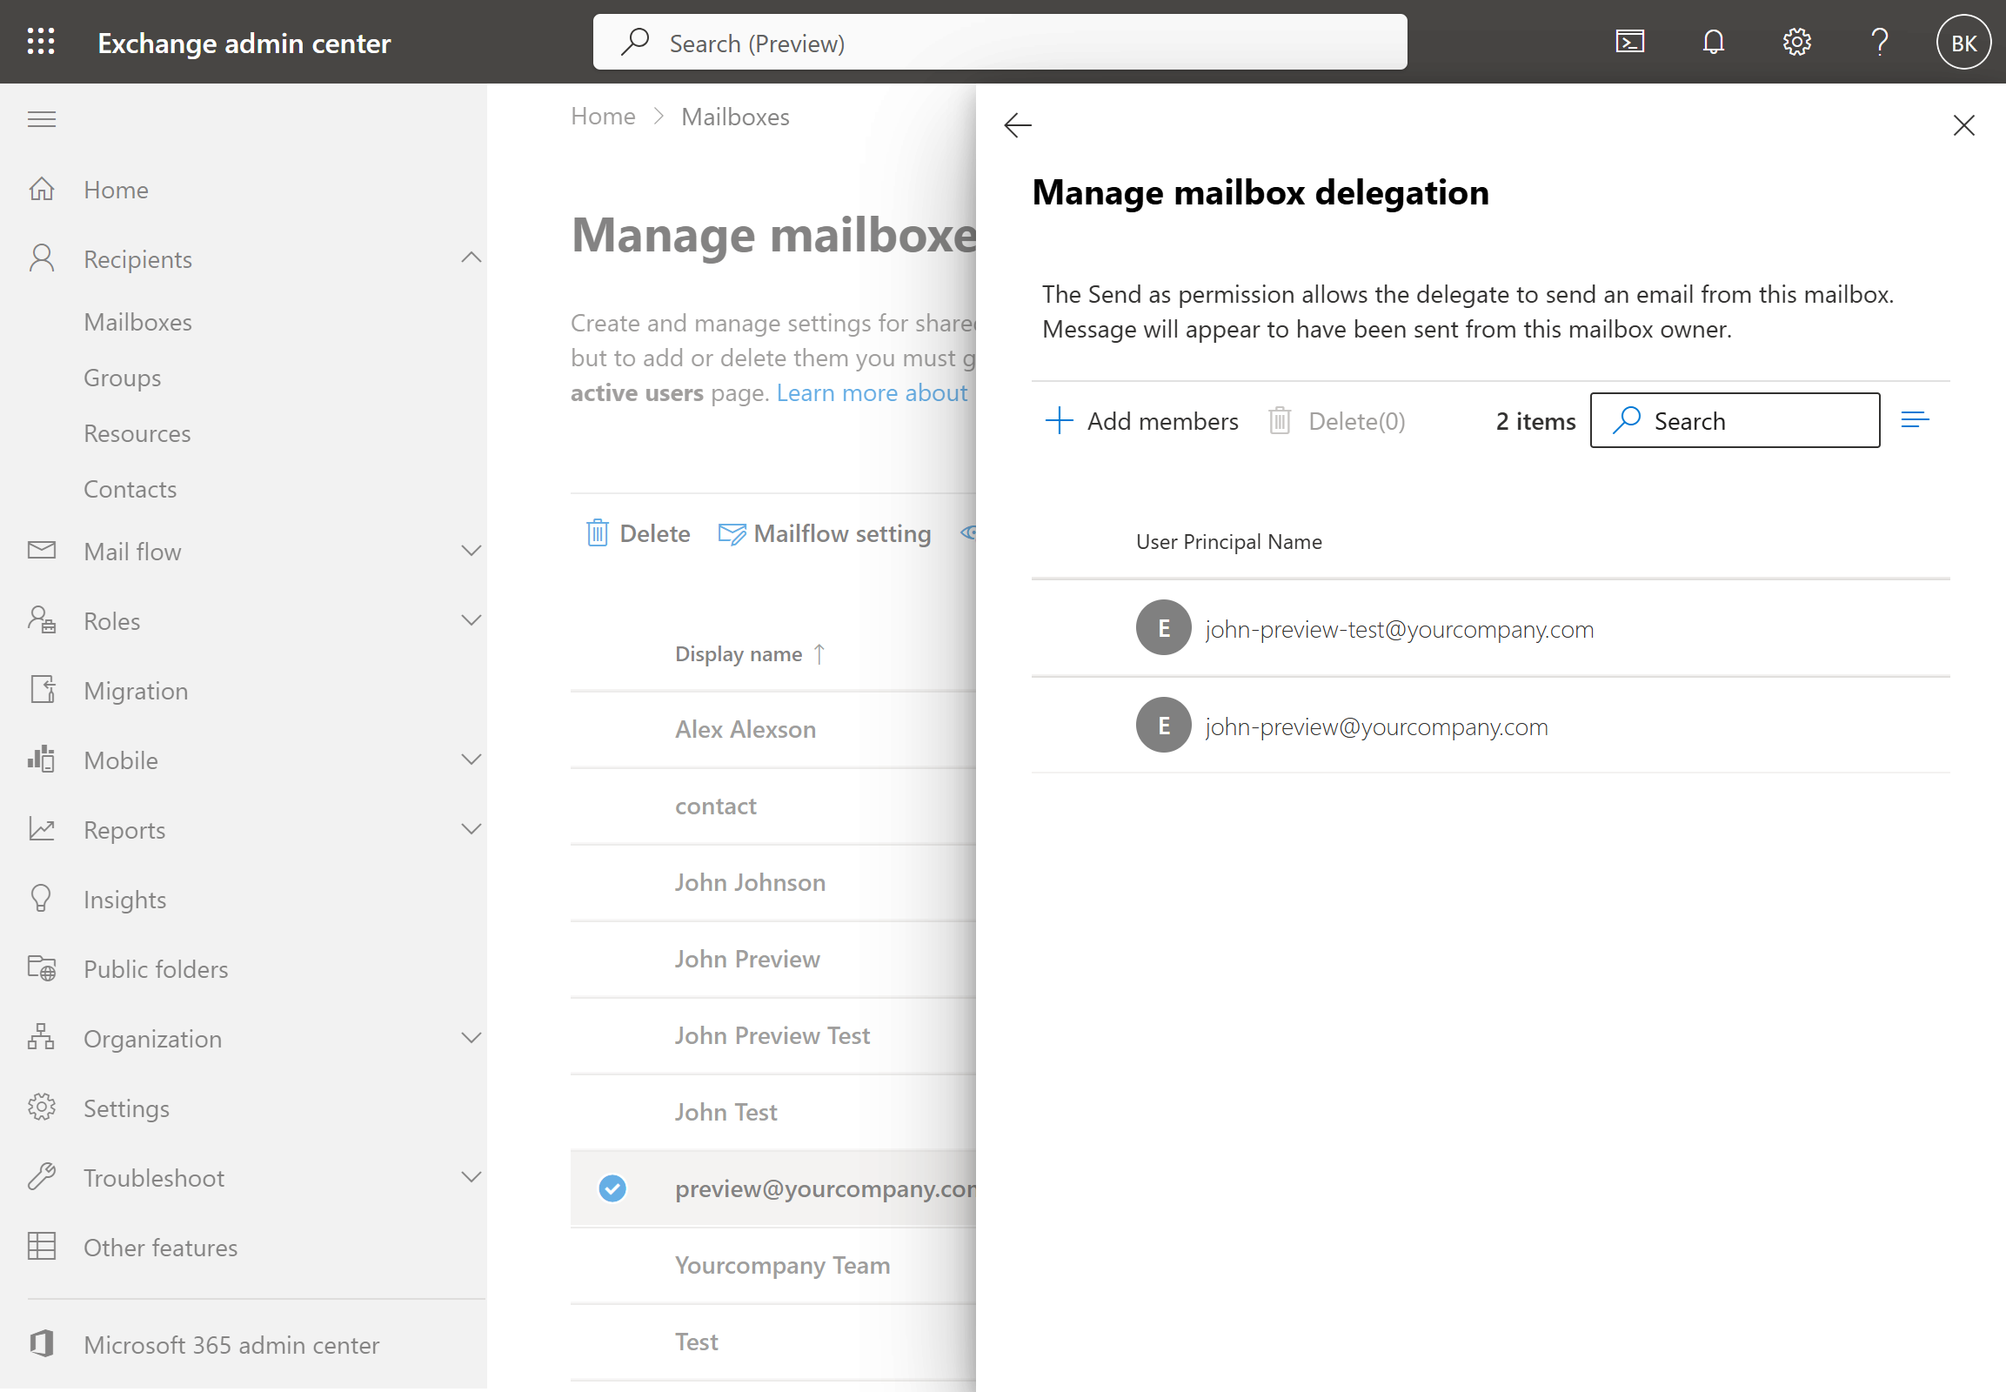Uncheck the preview@yourcompany.com row checkmark

pos(612,1188)
